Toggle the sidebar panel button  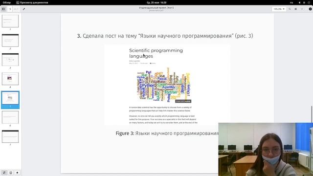click(3, 9)
